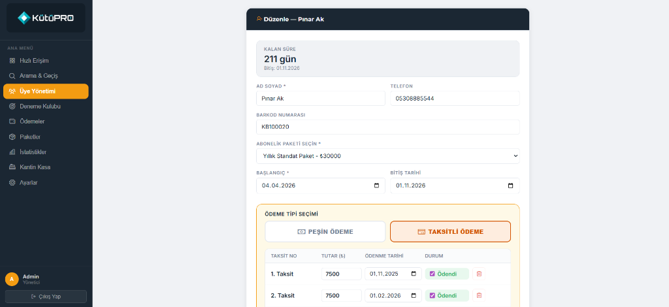Toggle Ödendi checkbox for 2. Taksit
The image size is (669, 307).
tap(432, 295)
